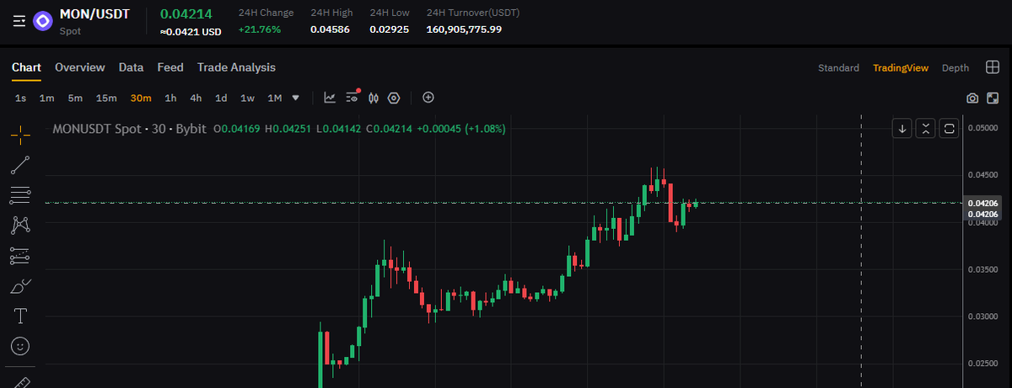Click the 0.04206 current price label
The width and height of the screenshot is (1012, 388).
pyautogui.click(x=983, y=204)
